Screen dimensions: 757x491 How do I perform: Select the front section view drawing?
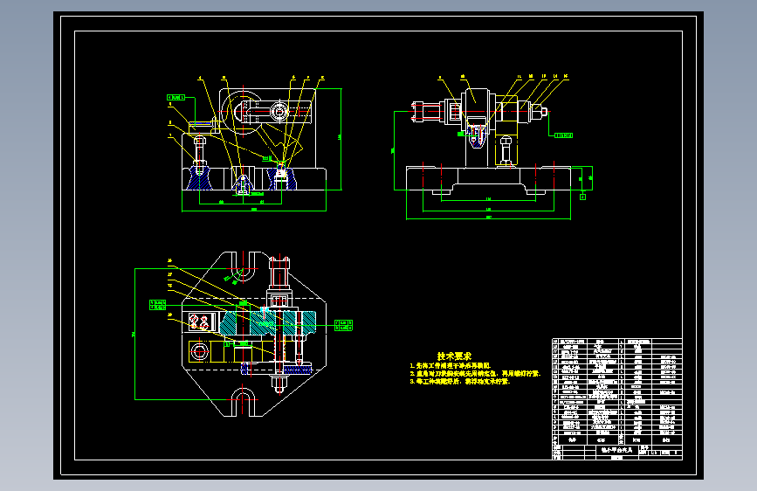pyautogui.click(x=254, y=143)
